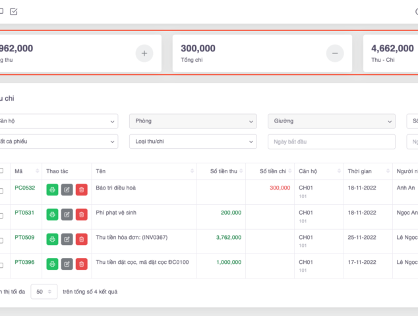The height and width of the screenshot is (316, 418).
Task: Check the box for row PC0532
Action: coord(1,188)
